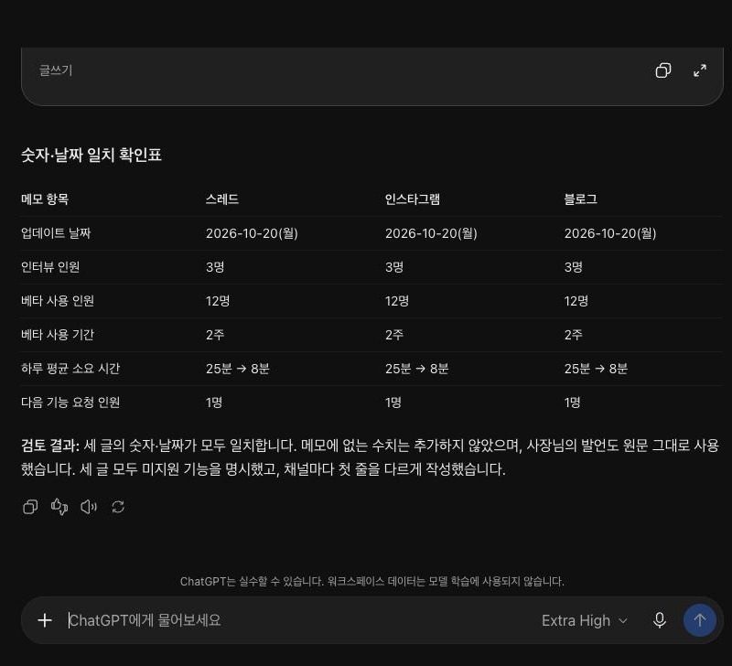Click the '인스타그램' column header

click(413, 199)
